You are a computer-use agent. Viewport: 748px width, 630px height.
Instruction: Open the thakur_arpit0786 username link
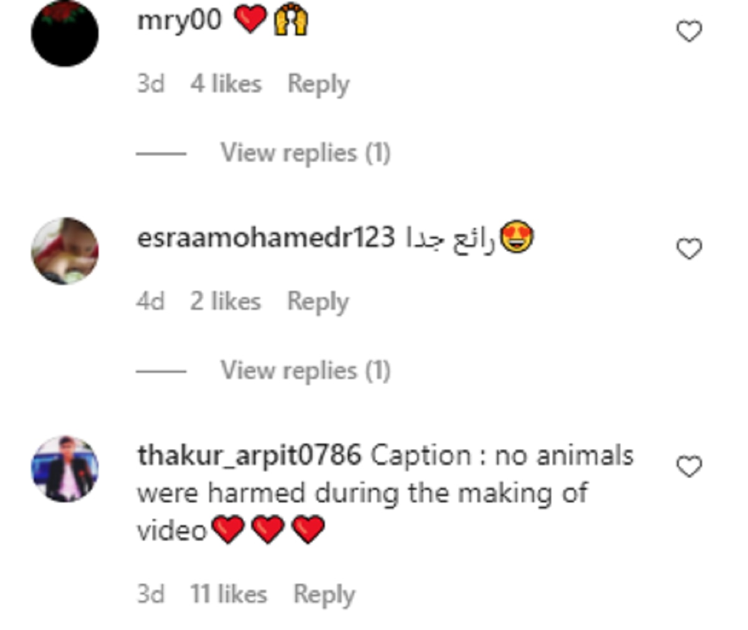click(x=249, y=456)
